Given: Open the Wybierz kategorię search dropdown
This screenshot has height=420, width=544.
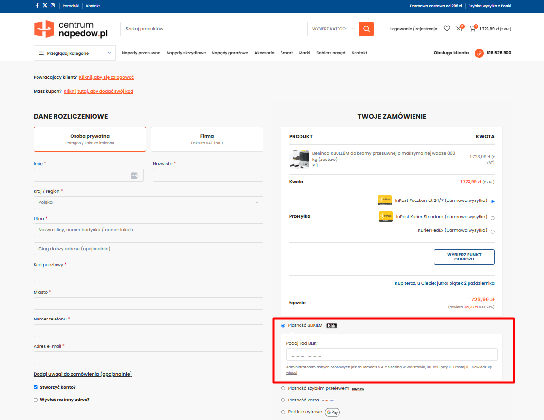Looking at the screenshot, I should point(333,29).
